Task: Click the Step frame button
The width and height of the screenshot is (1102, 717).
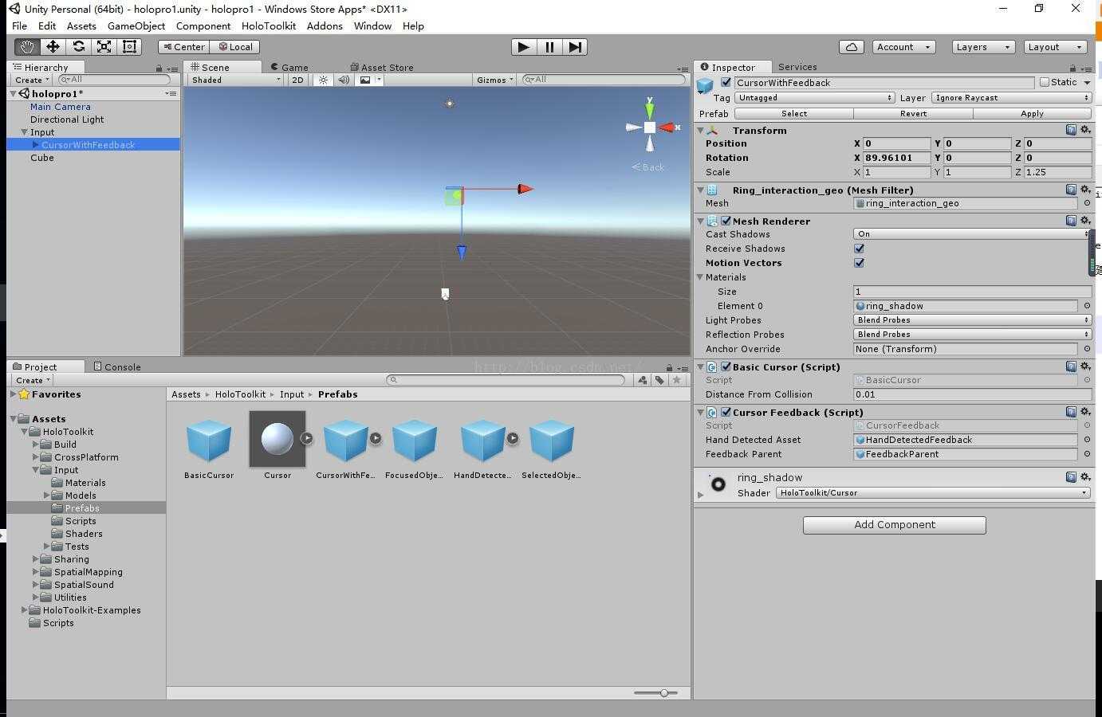Action: (575, 47)
